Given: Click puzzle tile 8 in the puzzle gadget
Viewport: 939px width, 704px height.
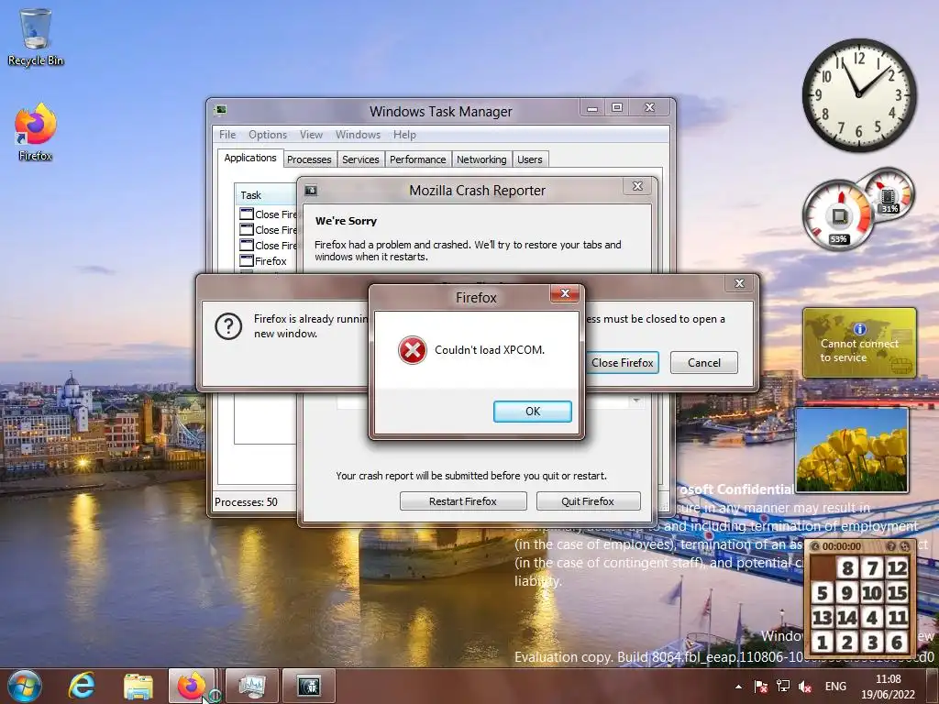Looking at the screenshot, I should pos(847,567).
